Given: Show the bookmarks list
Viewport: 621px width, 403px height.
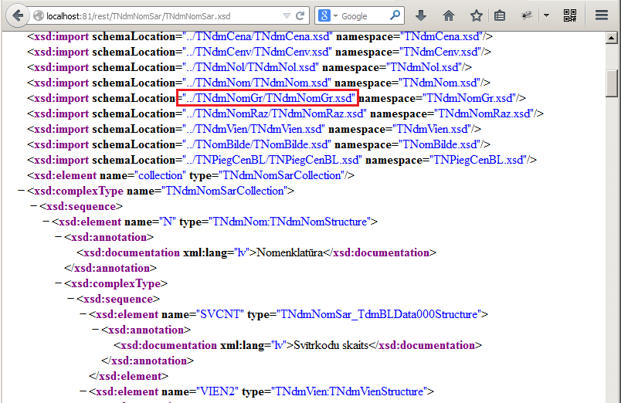Looking at the screenshot, I should (501, 15).
